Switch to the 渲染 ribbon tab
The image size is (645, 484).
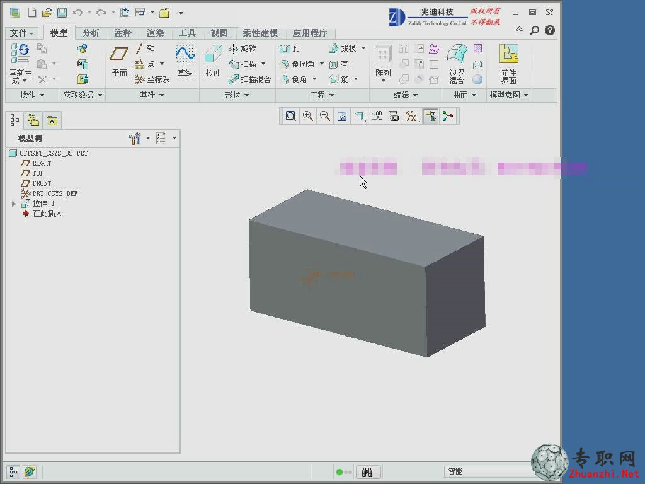(155, 33)
